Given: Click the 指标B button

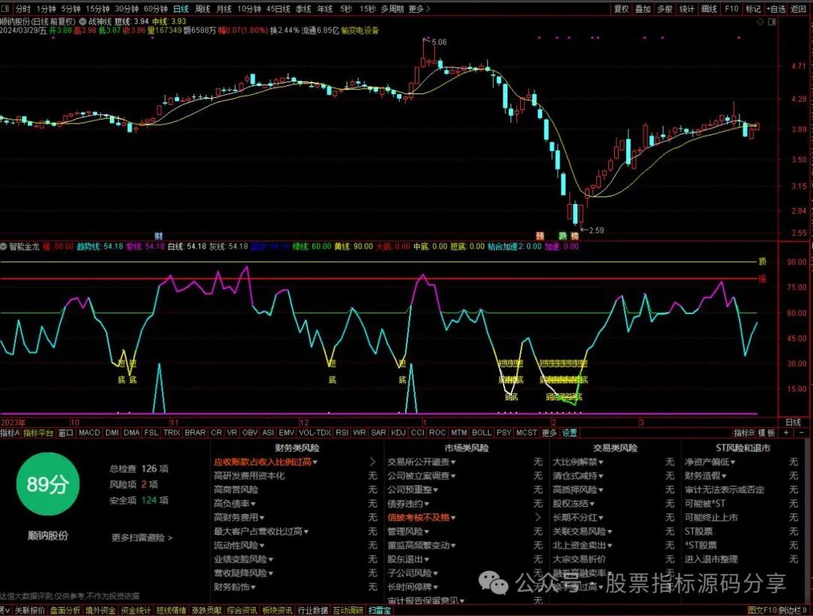Looking at the screenshot, I should coord(744,432).
